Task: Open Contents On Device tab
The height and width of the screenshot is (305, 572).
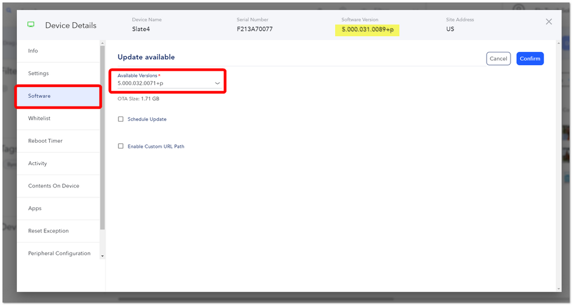Action: [x=58, y=186]
